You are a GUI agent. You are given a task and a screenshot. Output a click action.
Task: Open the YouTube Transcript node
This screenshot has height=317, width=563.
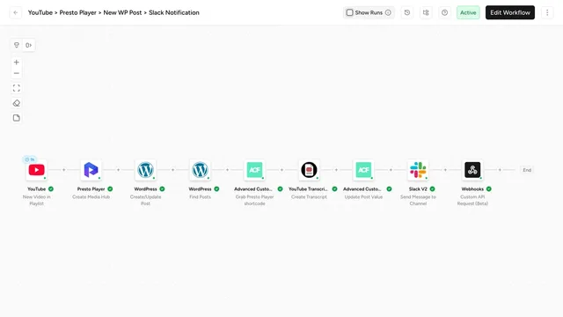(x=309, y=170)
